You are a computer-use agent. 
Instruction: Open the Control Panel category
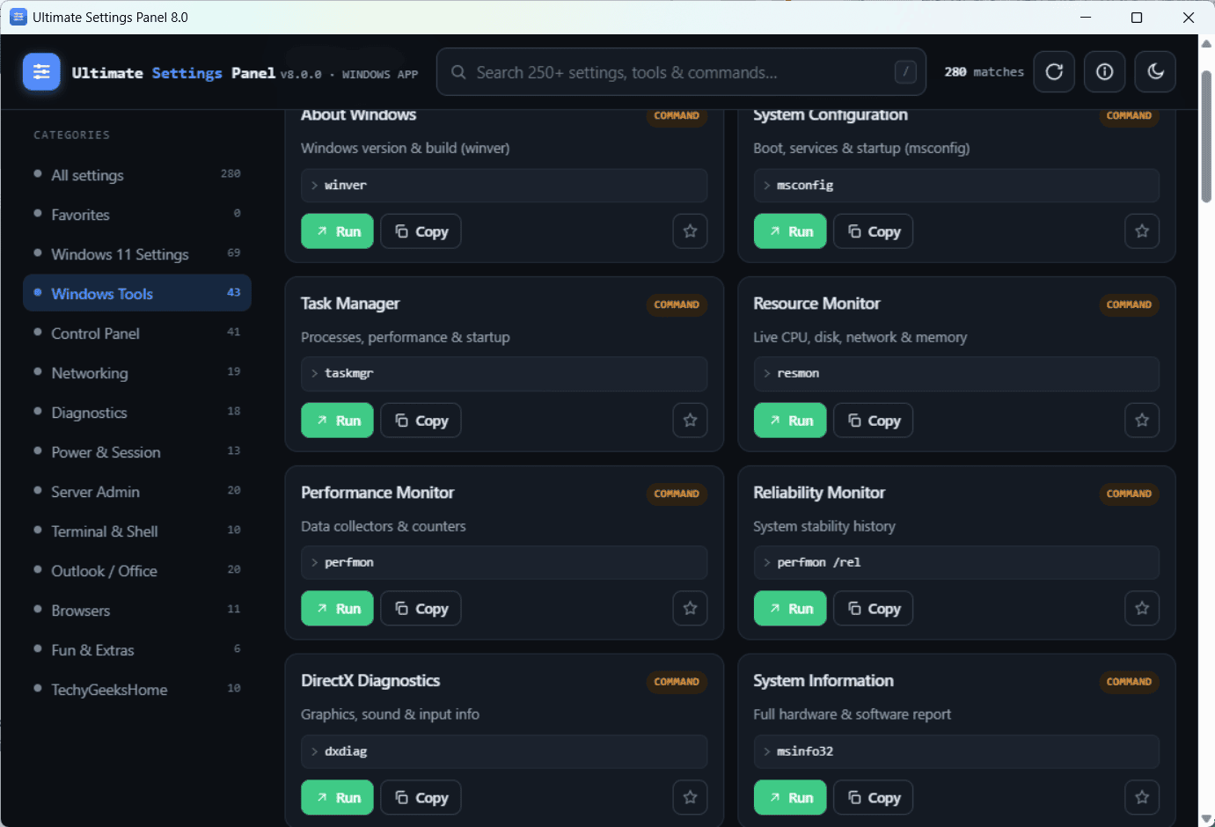coord(137,333)
